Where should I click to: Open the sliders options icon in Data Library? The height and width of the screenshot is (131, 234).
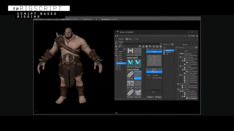tap(143, 47)
